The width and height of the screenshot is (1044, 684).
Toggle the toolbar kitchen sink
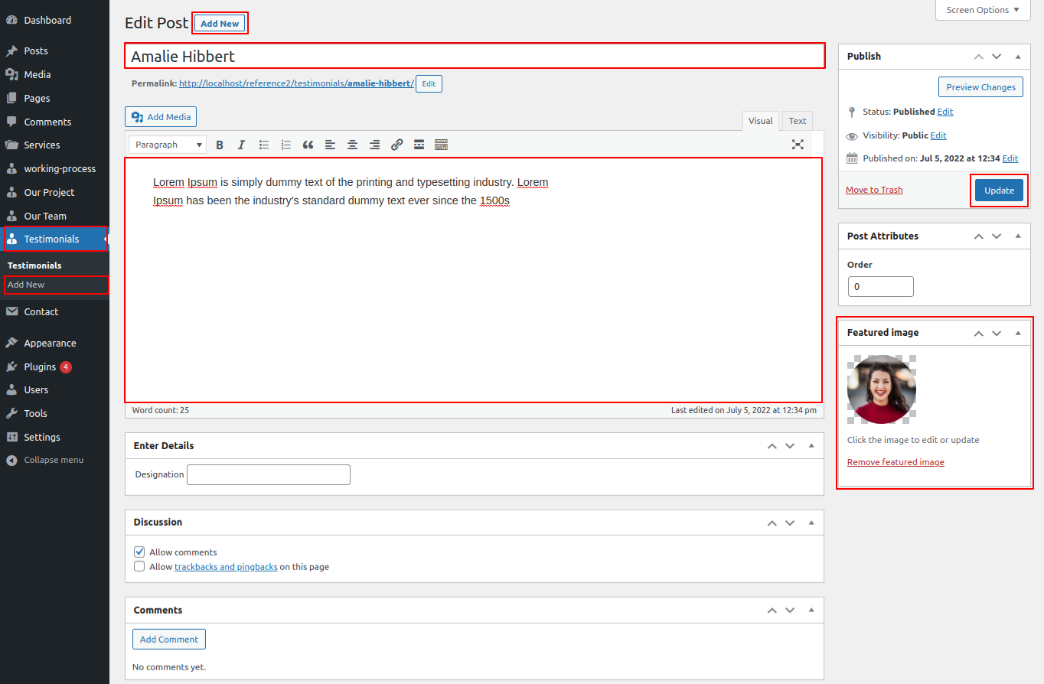pos(441,145)
